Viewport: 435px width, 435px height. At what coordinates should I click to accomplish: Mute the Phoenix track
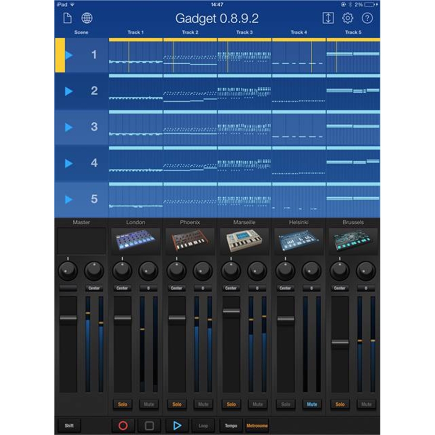coord(203,404)
